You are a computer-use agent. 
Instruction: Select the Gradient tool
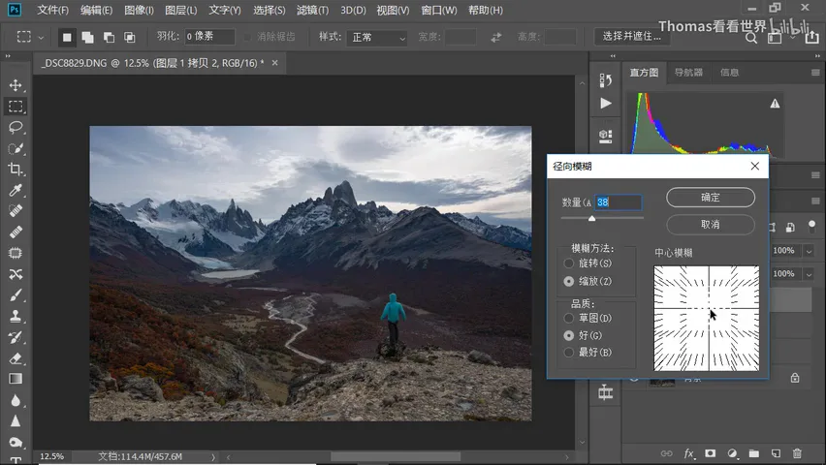[16, 379]
